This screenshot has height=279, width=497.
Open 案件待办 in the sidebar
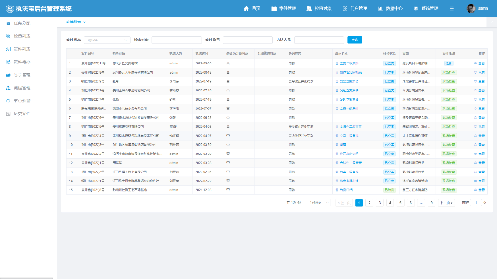(x=22, y=62)
